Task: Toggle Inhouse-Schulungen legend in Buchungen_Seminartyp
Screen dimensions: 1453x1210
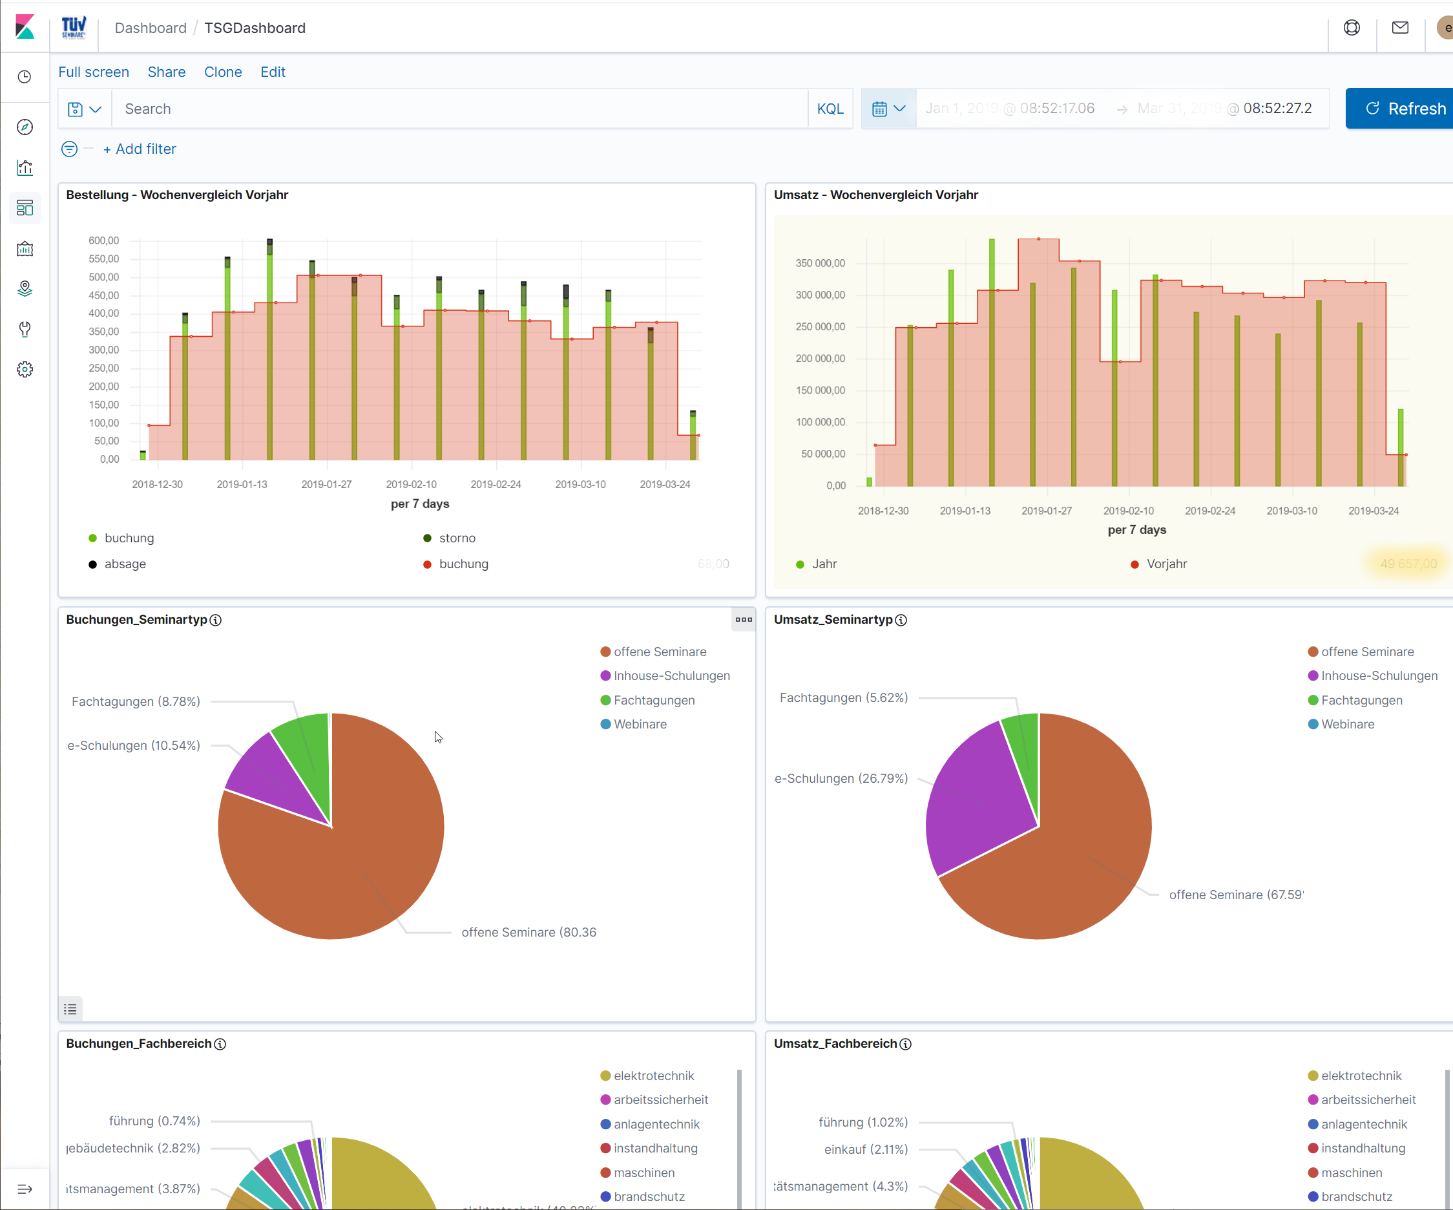Action: click(665, 675)
